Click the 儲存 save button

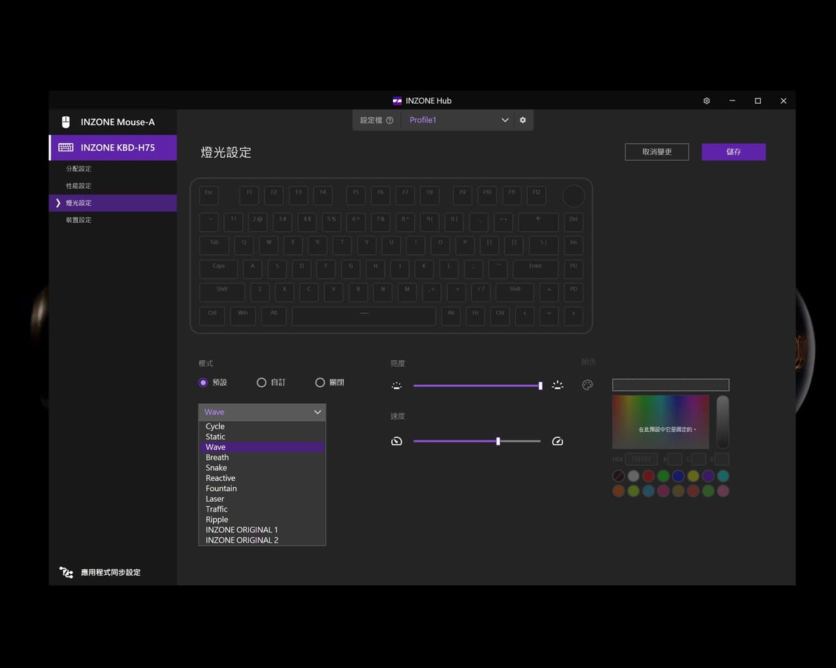733,152
